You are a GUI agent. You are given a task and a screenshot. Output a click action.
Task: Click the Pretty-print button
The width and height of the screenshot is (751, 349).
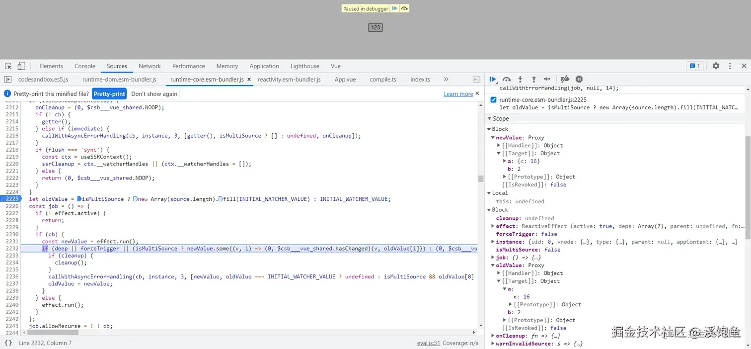pos(109,94)
